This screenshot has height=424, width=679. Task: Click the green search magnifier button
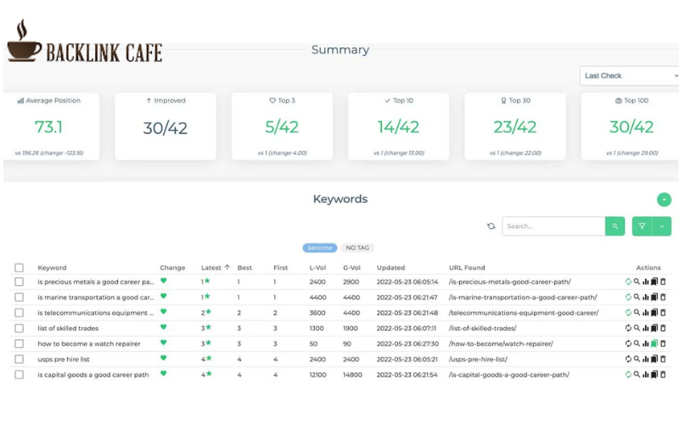[x=614, y=226]
